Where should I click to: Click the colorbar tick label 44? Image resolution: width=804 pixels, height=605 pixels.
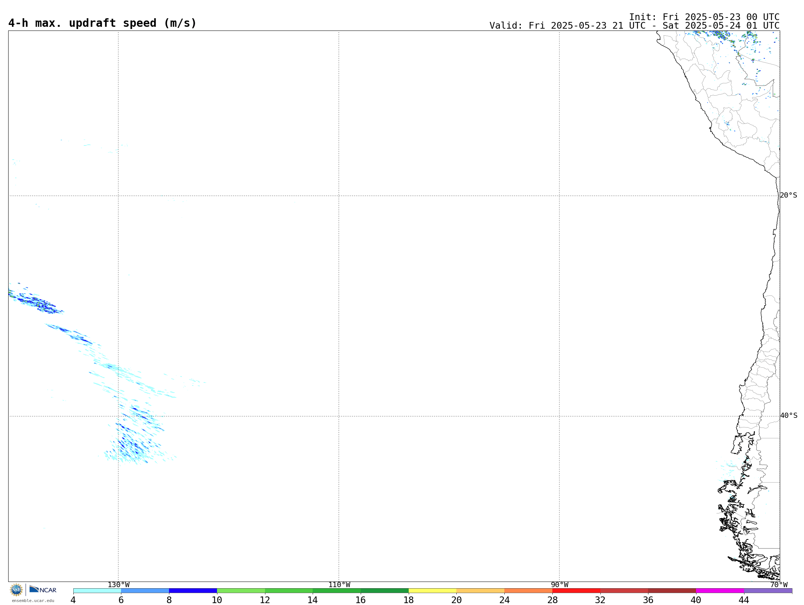744,600
